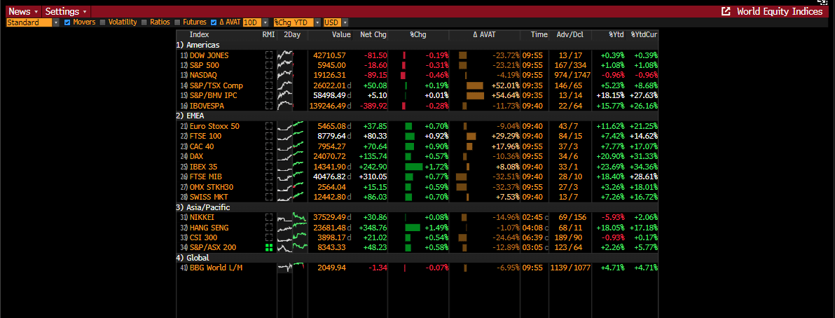The height and width of the screenshot is (318, 835).
Task: Enable the Volatility checkbox
Action: pyautogui.click(x=102, y=22)
